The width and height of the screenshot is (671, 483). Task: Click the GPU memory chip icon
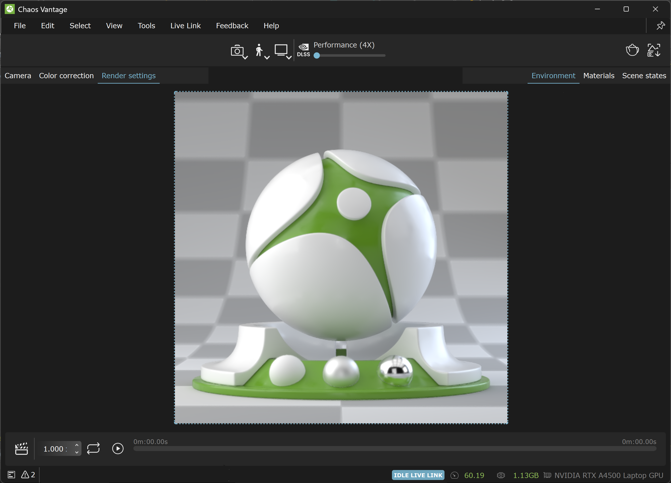click(501, 475)
